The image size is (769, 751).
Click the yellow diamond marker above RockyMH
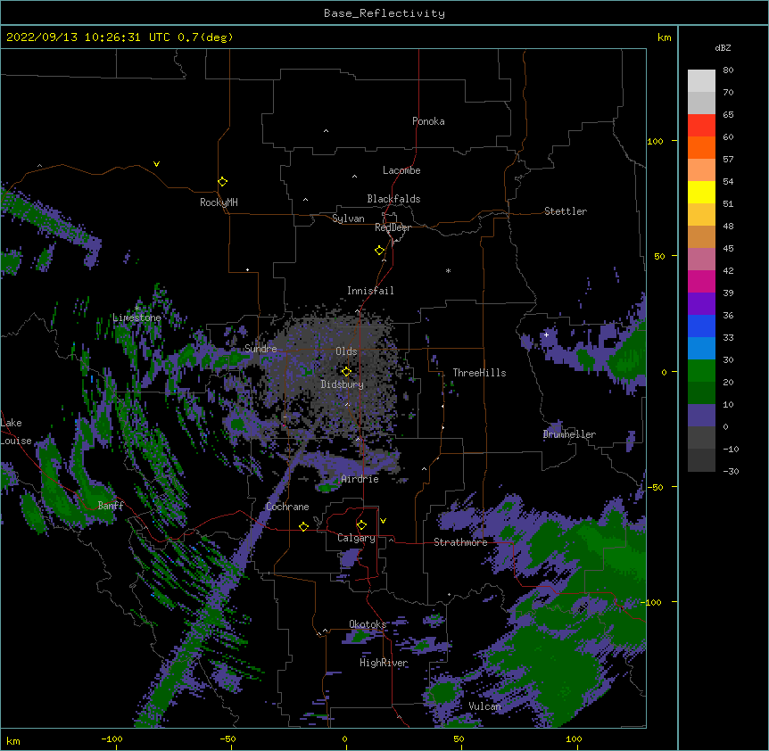pos(222,181)
